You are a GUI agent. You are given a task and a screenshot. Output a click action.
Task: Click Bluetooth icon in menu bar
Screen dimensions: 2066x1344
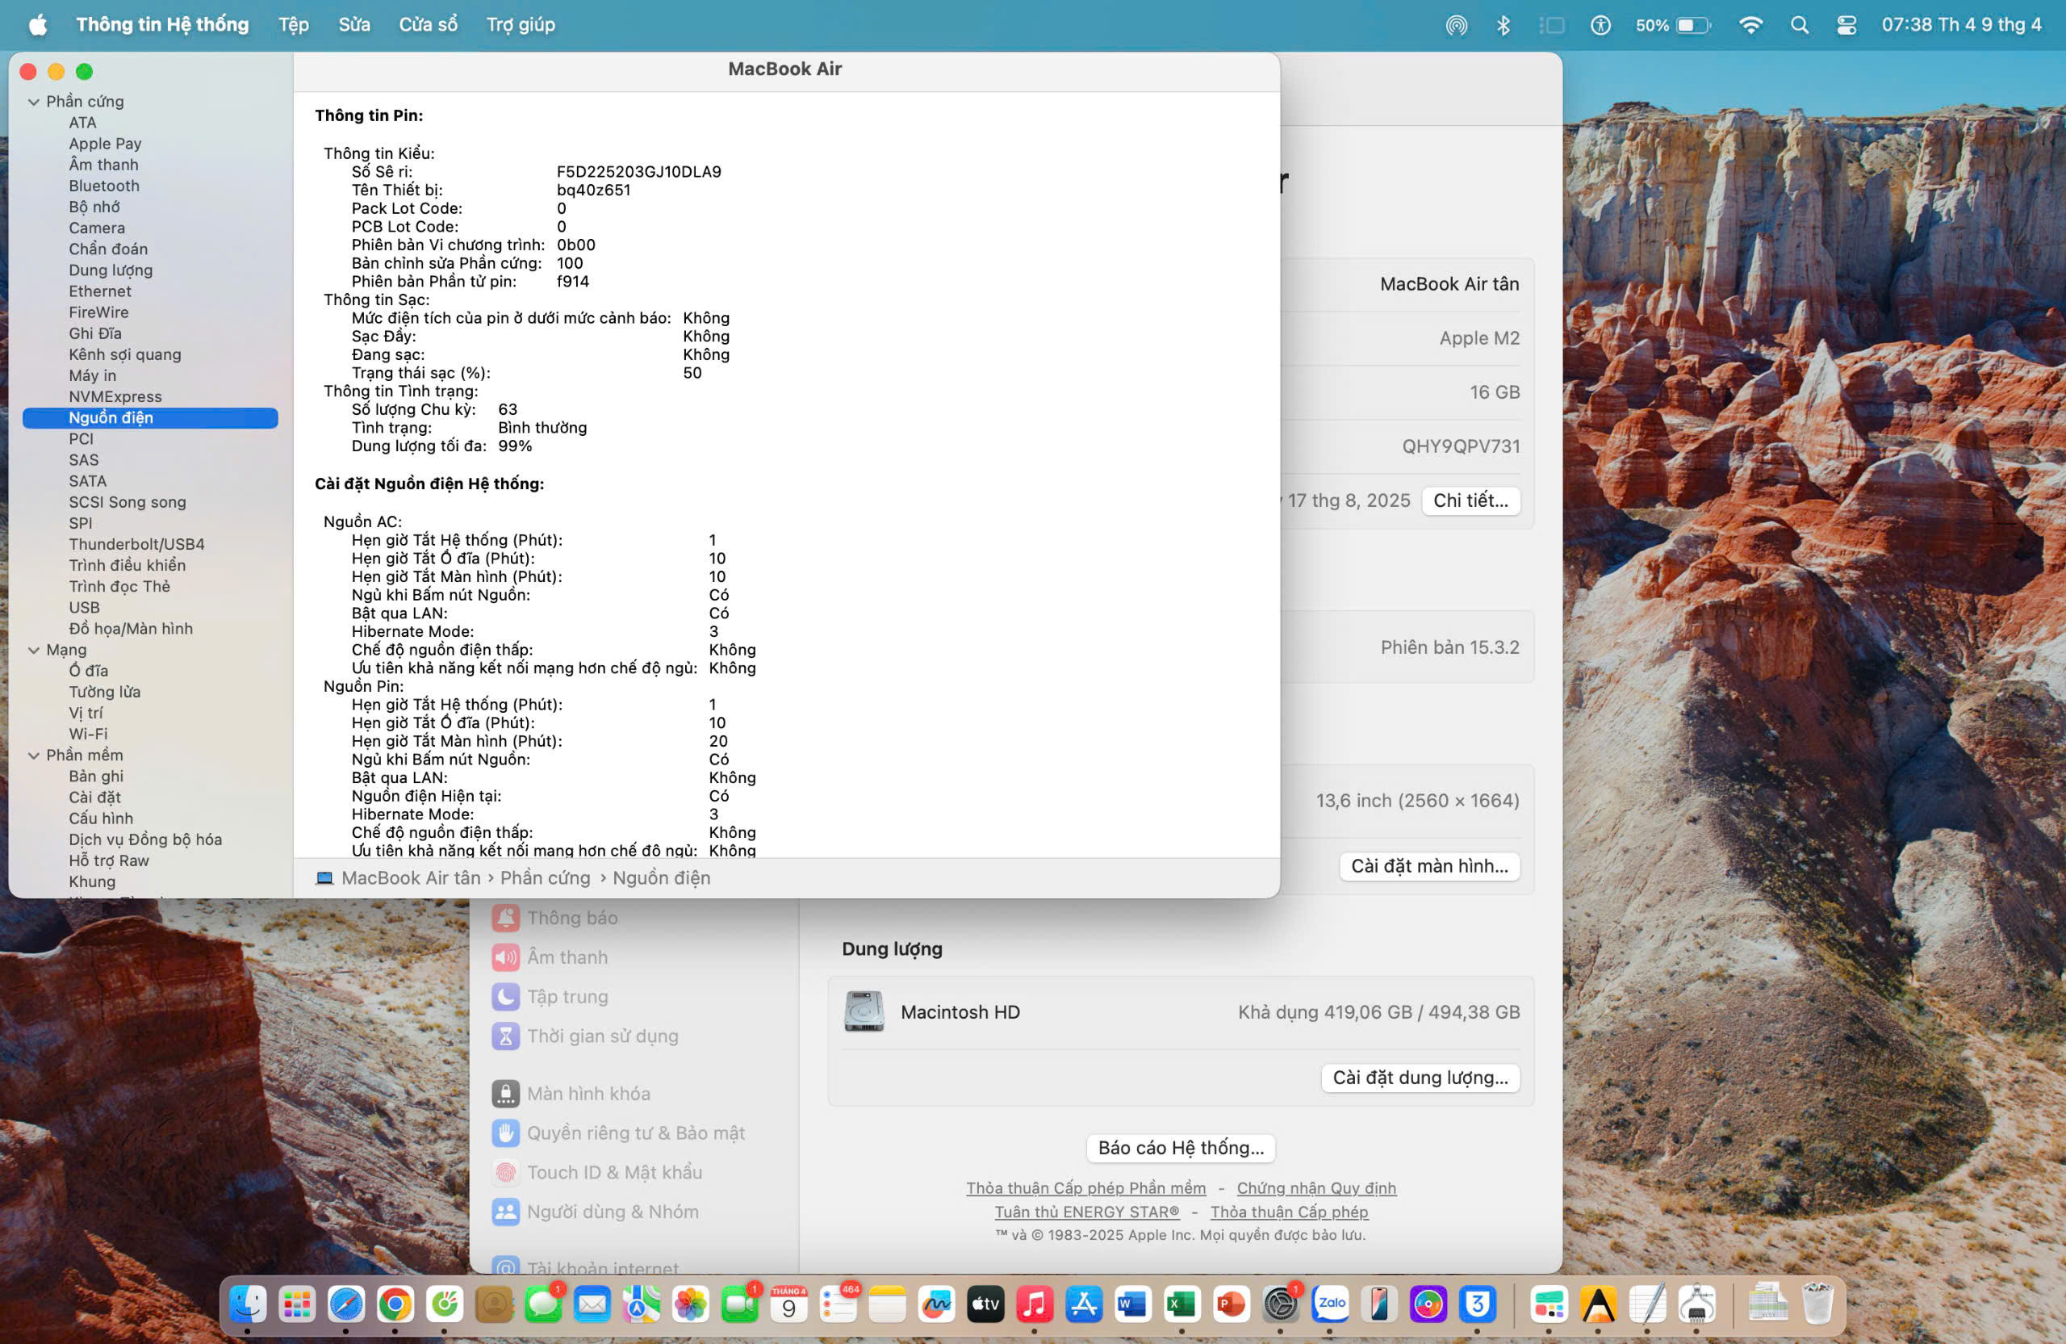1503,25
